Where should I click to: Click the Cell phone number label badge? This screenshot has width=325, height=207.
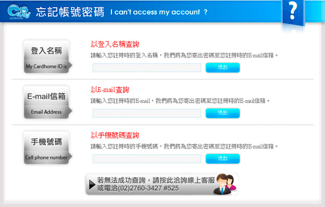pyautogui.click(x=48, y=148)
